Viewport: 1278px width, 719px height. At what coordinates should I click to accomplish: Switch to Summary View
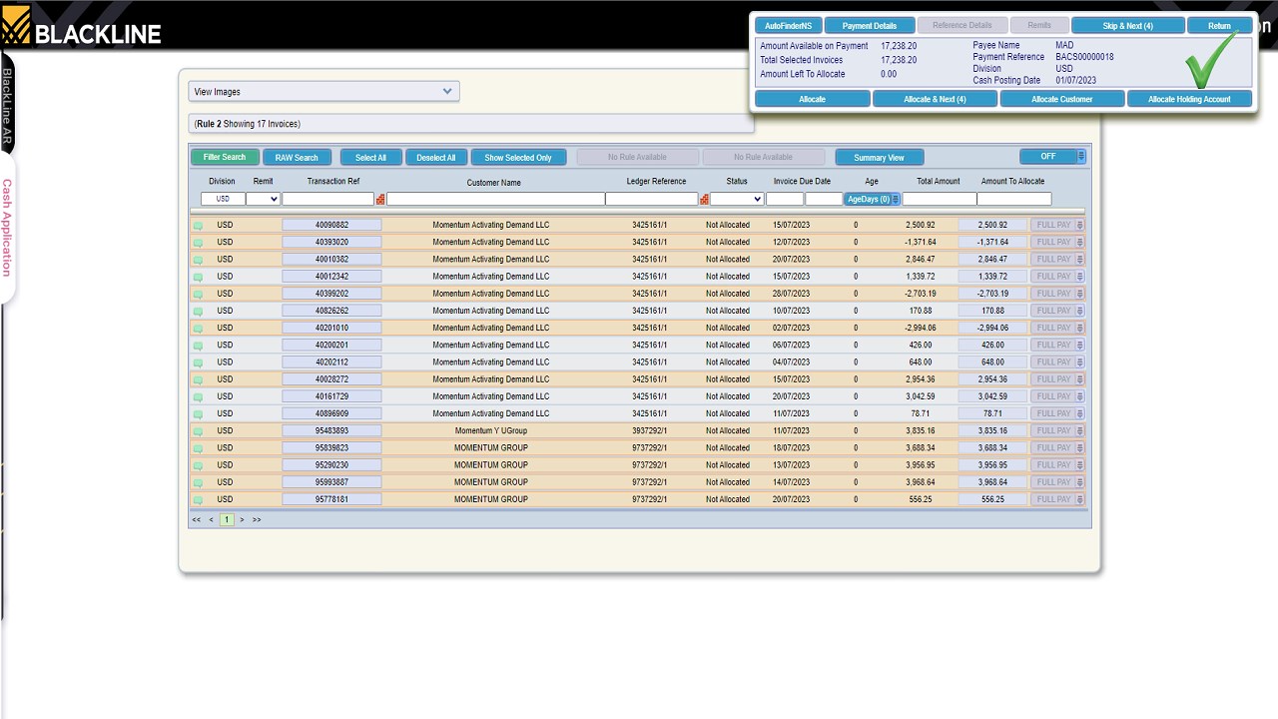point(880,157)
